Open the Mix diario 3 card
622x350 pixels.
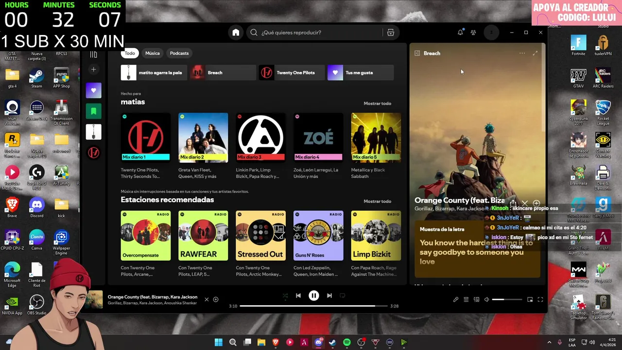(x=261, y=147)
